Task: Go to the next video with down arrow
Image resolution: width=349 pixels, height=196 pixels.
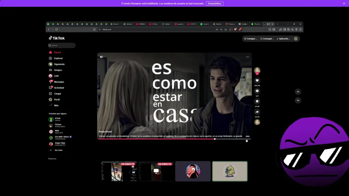Action: (x=298, y=100)
